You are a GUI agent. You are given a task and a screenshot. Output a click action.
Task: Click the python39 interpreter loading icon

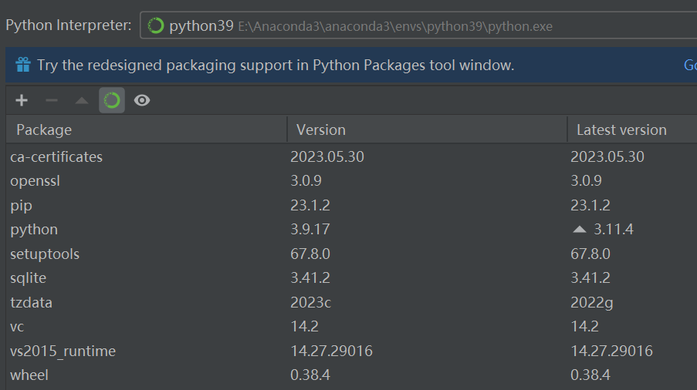click(156, 26)
